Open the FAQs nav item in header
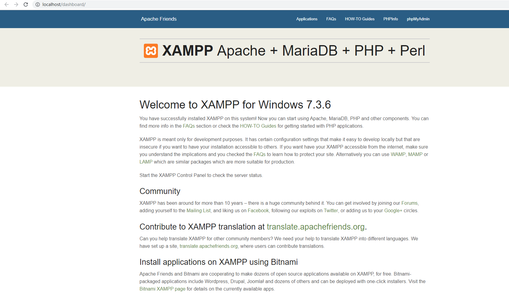The height and width of the screenshot is (295, 509). [331, 19]
